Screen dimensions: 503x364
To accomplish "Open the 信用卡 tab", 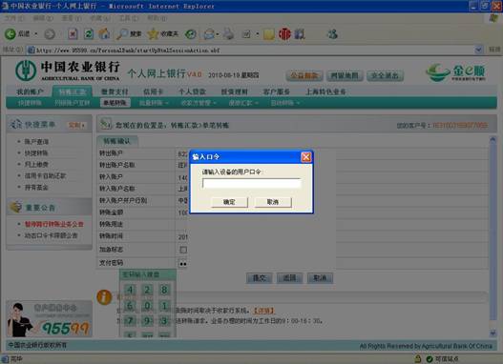I will (x=154, y=91).
